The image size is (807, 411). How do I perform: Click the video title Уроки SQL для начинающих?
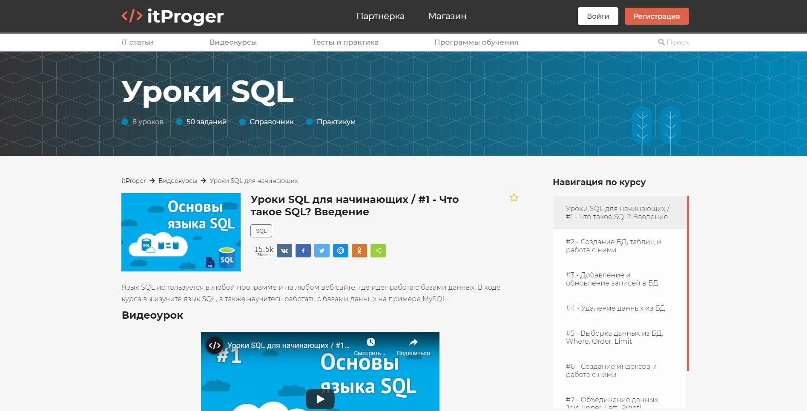pyautogui.click(x=288, y=345)
